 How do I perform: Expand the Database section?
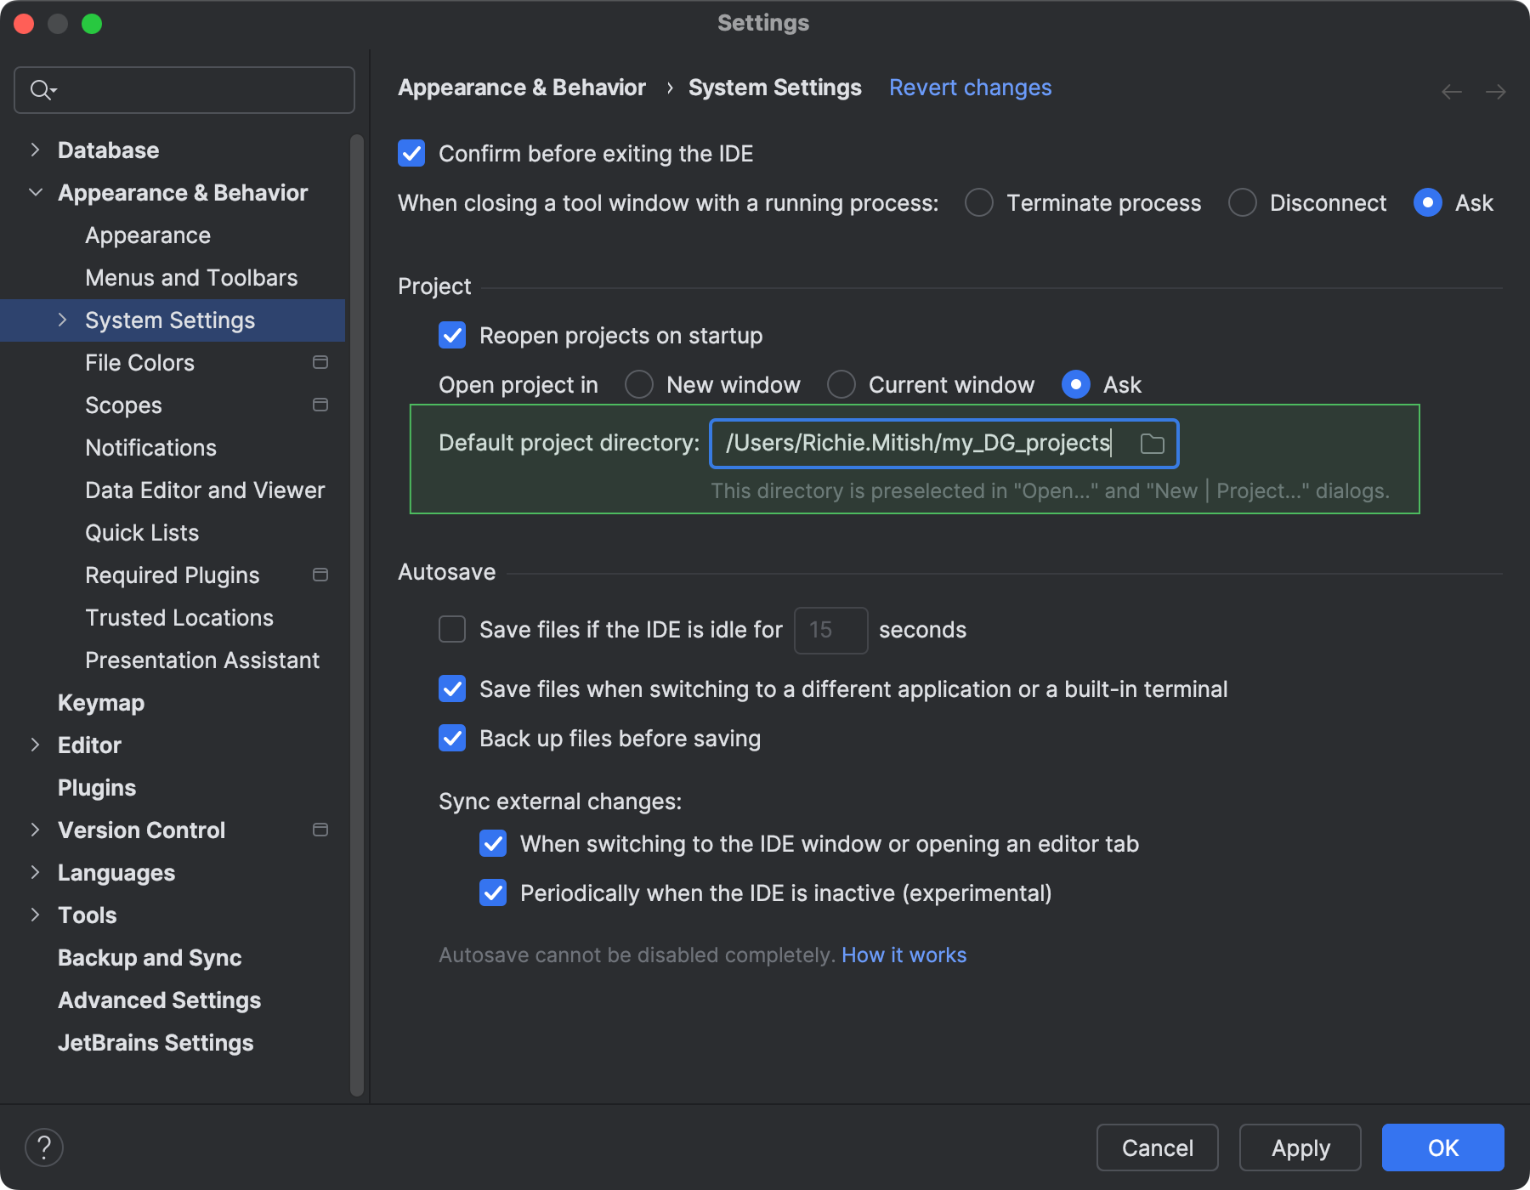click(x=35, y=149)
